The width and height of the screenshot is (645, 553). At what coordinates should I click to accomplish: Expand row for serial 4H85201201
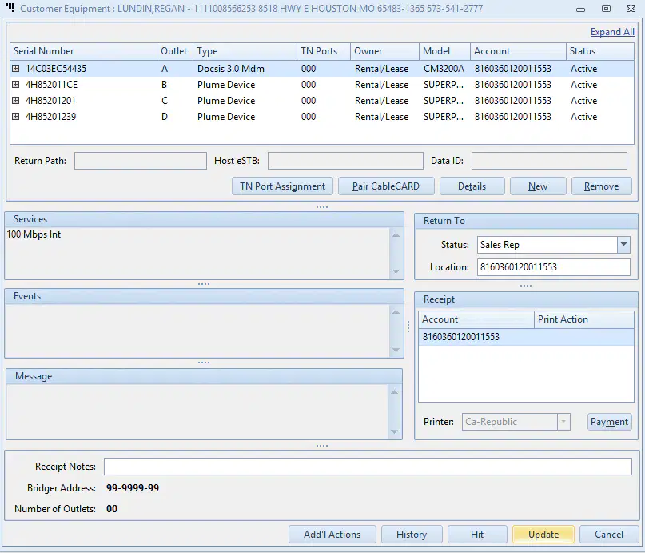16,101
